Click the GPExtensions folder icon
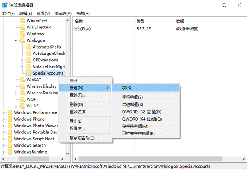Screen dimensions: 247x170 point(29,60)
